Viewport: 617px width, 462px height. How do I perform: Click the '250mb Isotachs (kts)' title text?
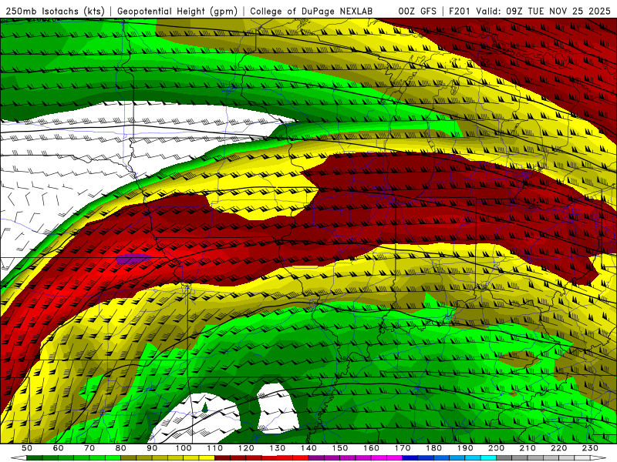[55, 12]
